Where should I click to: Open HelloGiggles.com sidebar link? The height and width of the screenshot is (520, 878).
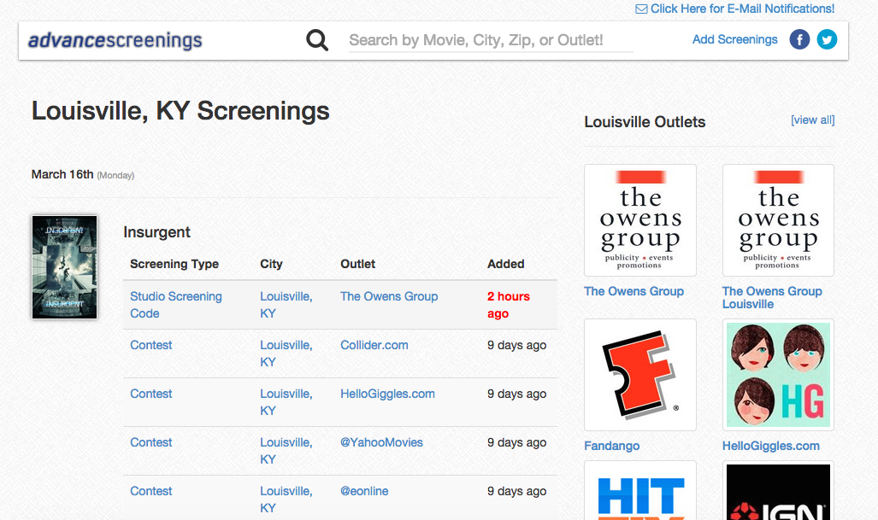tap(770, 446)
